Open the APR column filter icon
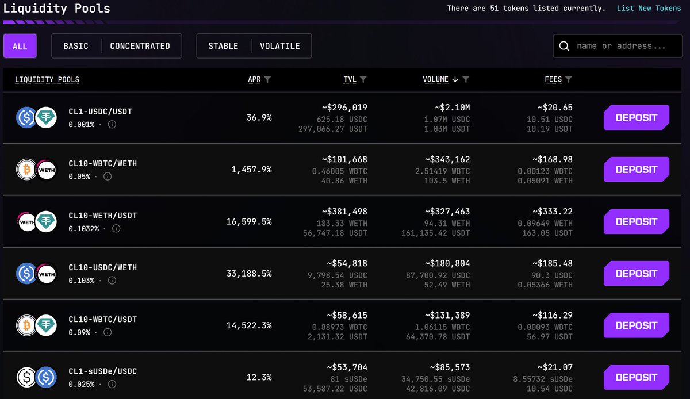 (267, 79)
